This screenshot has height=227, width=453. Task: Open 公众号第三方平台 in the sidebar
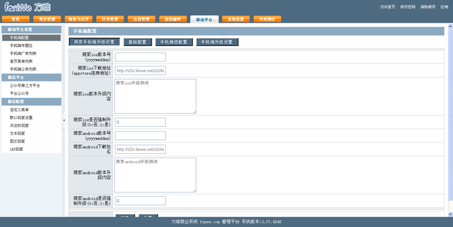pyautogui.click(x=31, y=86)
